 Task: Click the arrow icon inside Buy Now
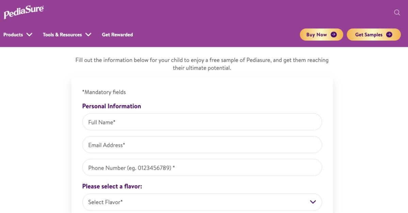point(334,35)
